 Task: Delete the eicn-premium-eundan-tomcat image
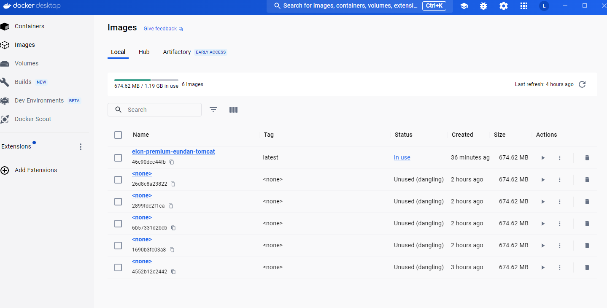(587, 158)
